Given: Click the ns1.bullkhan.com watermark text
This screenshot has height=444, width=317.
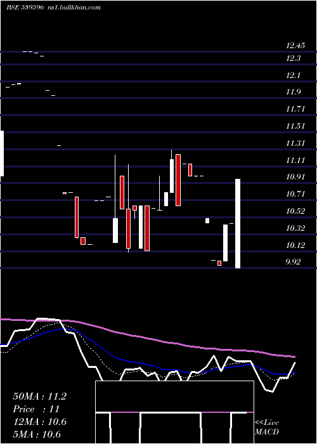Looking at the screenshot, I should pyautogui.click(x=74, y=7).
